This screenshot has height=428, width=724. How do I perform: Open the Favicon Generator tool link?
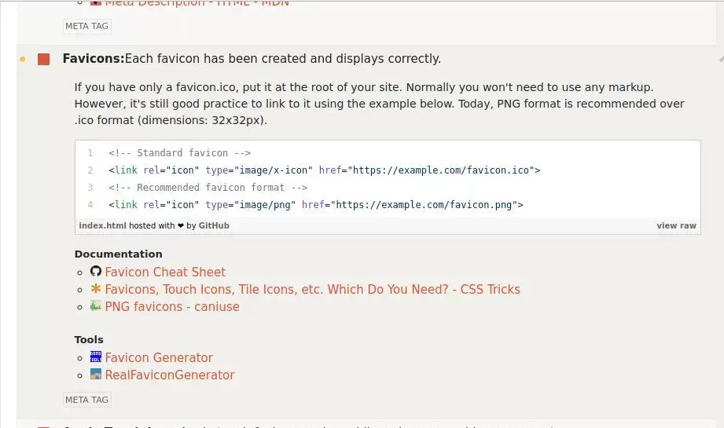[159, 357]
